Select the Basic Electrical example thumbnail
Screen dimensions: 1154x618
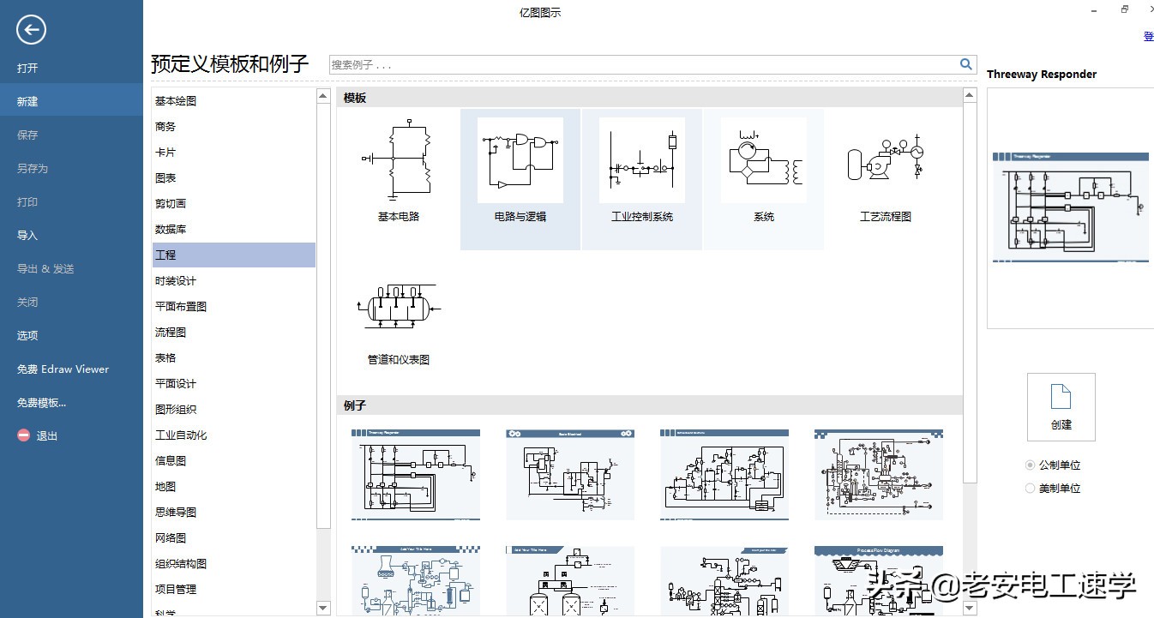570,475
